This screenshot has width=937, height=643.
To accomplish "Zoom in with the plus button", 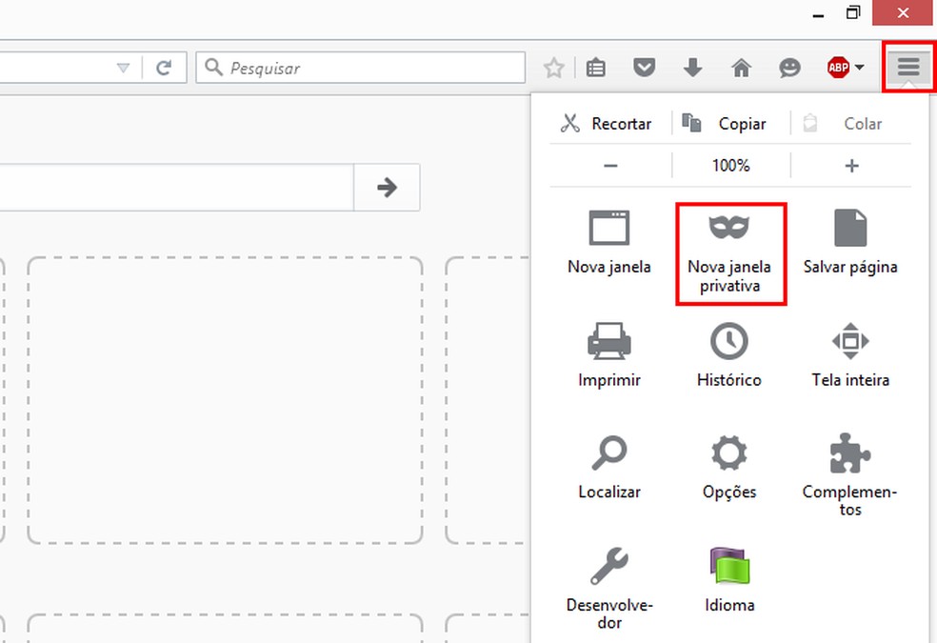I will click(850, 165).
